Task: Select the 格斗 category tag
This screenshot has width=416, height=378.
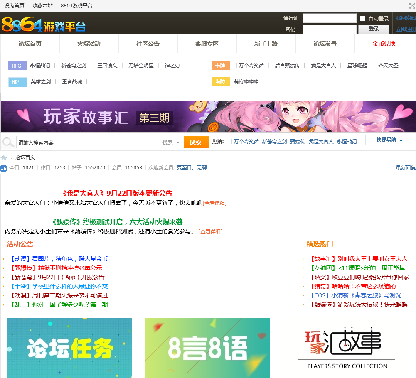Action: (17, 82)
